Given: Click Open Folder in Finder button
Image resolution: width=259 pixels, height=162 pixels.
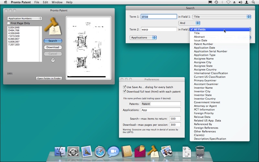Looking at the screenshot, I should [49, 78].
